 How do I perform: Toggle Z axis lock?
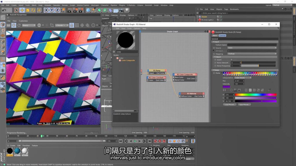pyautogui.click(x=58, y=10)
